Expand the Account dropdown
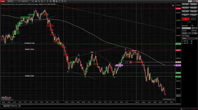The image size is (198, 110). 186,33
